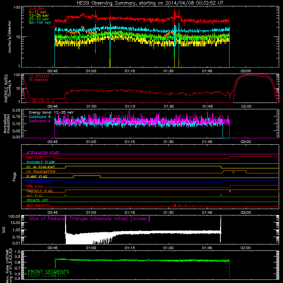This screenshot has width=283, height=283.
Task: Click the "Energy band: 12-25 keV" annotation
Action: (51, 112)
